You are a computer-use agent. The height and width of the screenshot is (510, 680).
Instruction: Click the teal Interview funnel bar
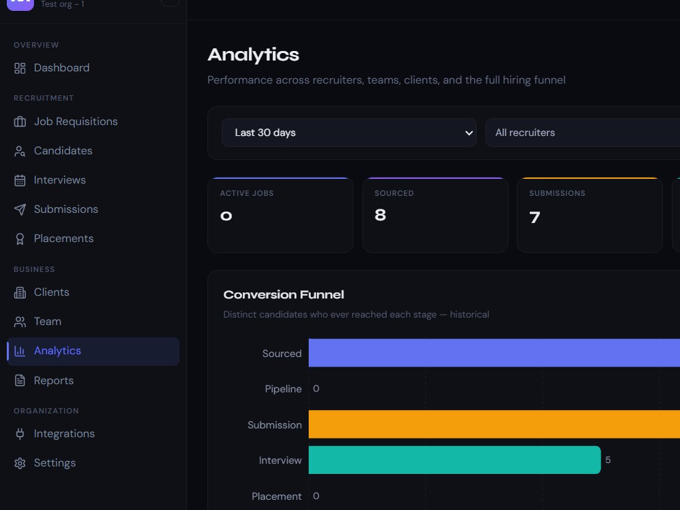(x=454, y=460)
